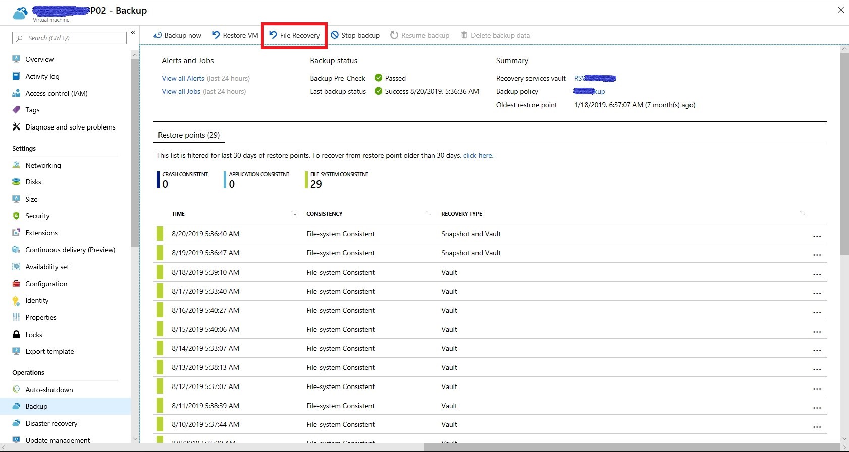Open File Recovery from the toolbar
This screenshot has height=452, width=849.
(294, 35)
